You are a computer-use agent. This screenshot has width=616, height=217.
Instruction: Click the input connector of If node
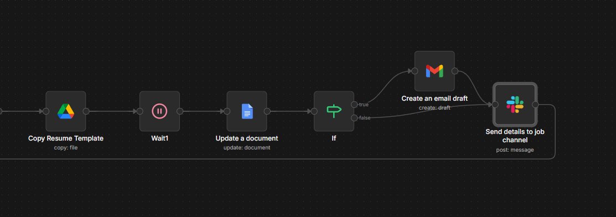tap(314, 111)
